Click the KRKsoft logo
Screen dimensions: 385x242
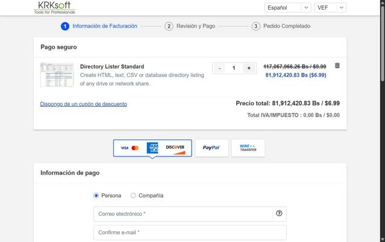[x=54, y=7]
